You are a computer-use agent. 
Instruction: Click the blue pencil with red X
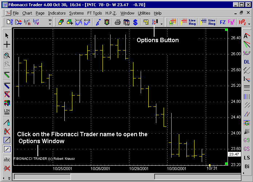[7, 94]
